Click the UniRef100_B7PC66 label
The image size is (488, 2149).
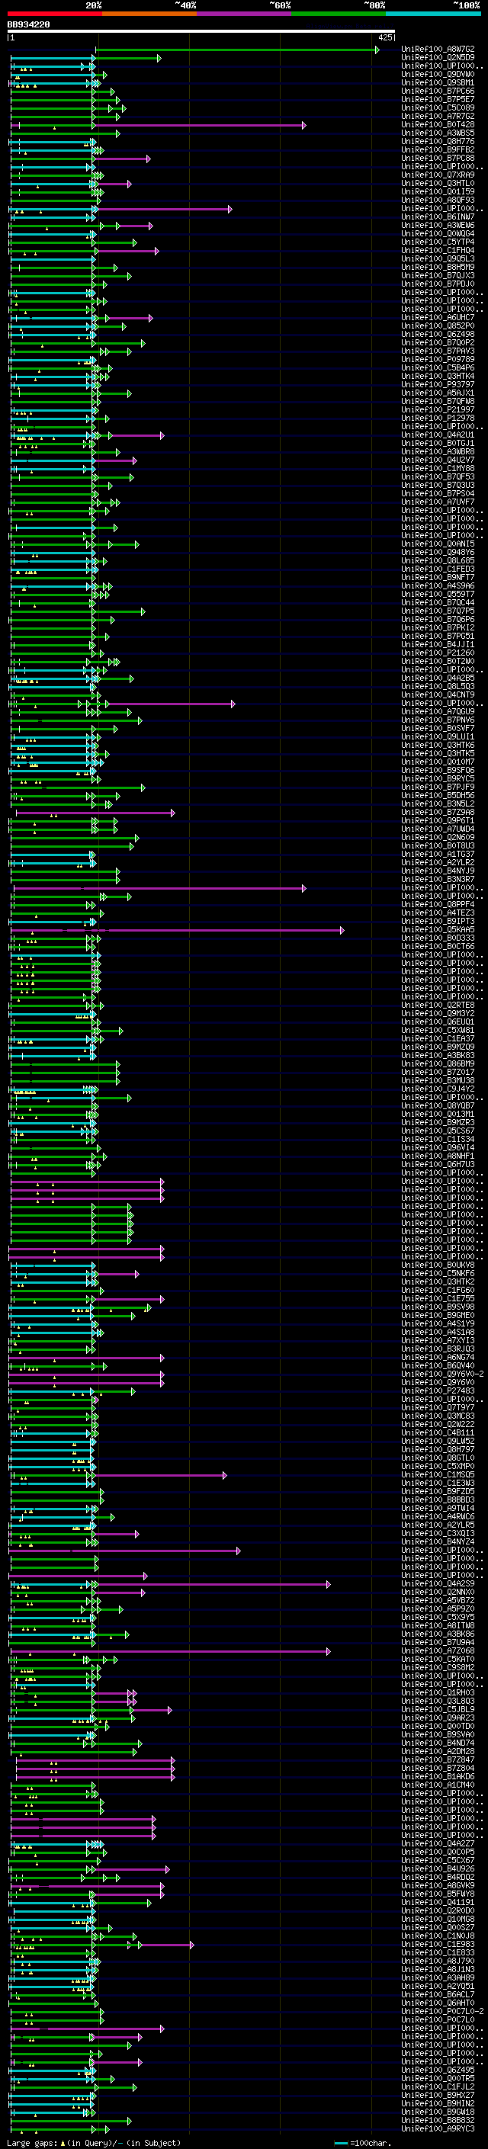coord(437,91)
